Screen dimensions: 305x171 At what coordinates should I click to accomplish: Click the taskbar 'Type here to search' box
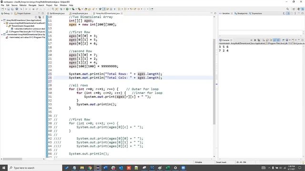[35, 168]
